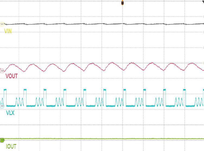Select the C1 channel marker
Image resolution: width=204 pixels, height=151 pixels.
coord(2,24)
